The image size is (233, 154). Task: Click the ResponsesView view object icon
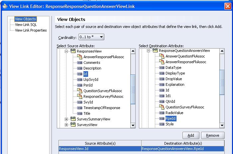point(73,51)
